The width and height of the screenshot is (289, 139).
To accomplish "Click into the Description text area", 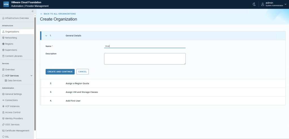I will [x=145, y=59].
